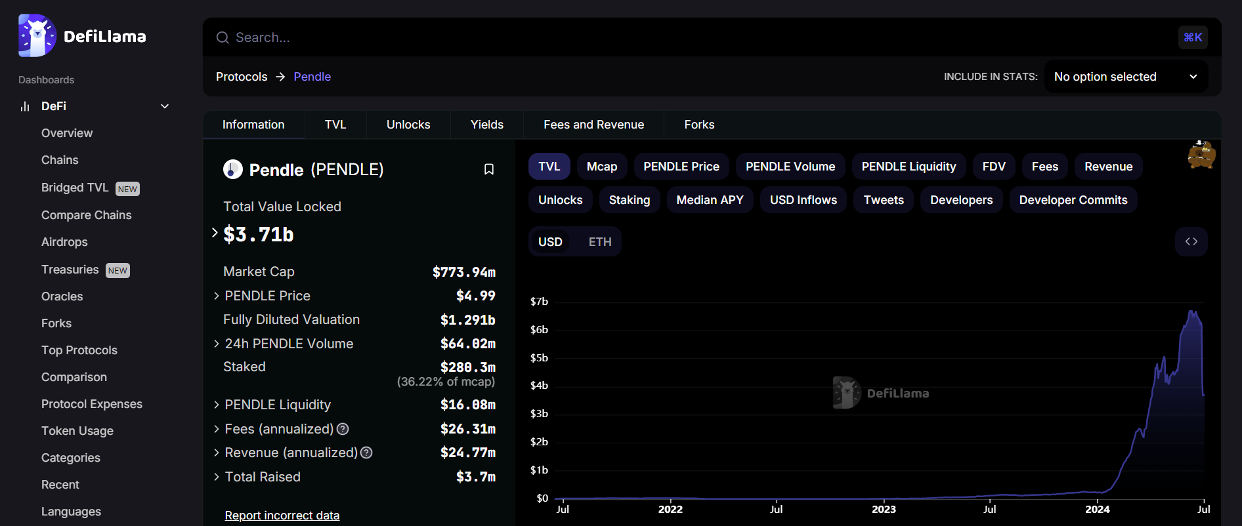Click the Pendle breadcrumb link
This screenshot has height=526, width=1242.
coord(312,77)
